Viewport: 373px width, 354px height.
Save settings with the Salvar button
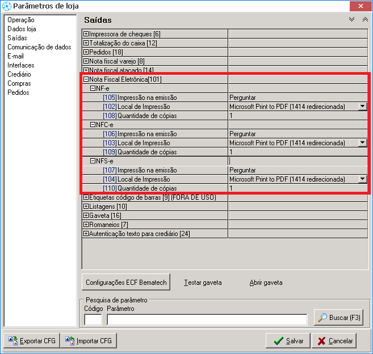288,341
